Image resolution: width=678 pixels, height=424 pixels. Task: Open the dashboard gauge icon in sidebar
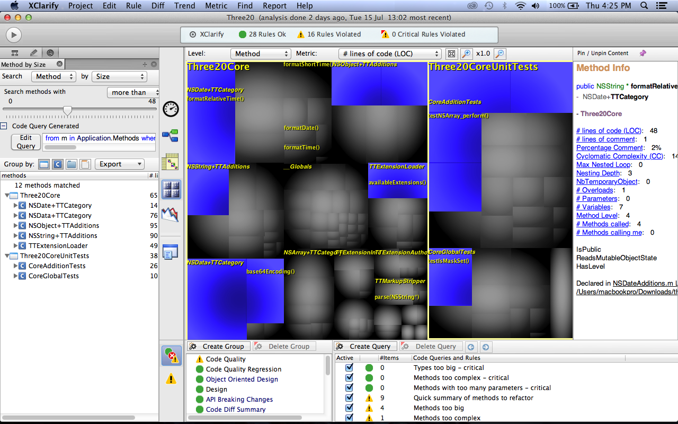tap(171, 109)
